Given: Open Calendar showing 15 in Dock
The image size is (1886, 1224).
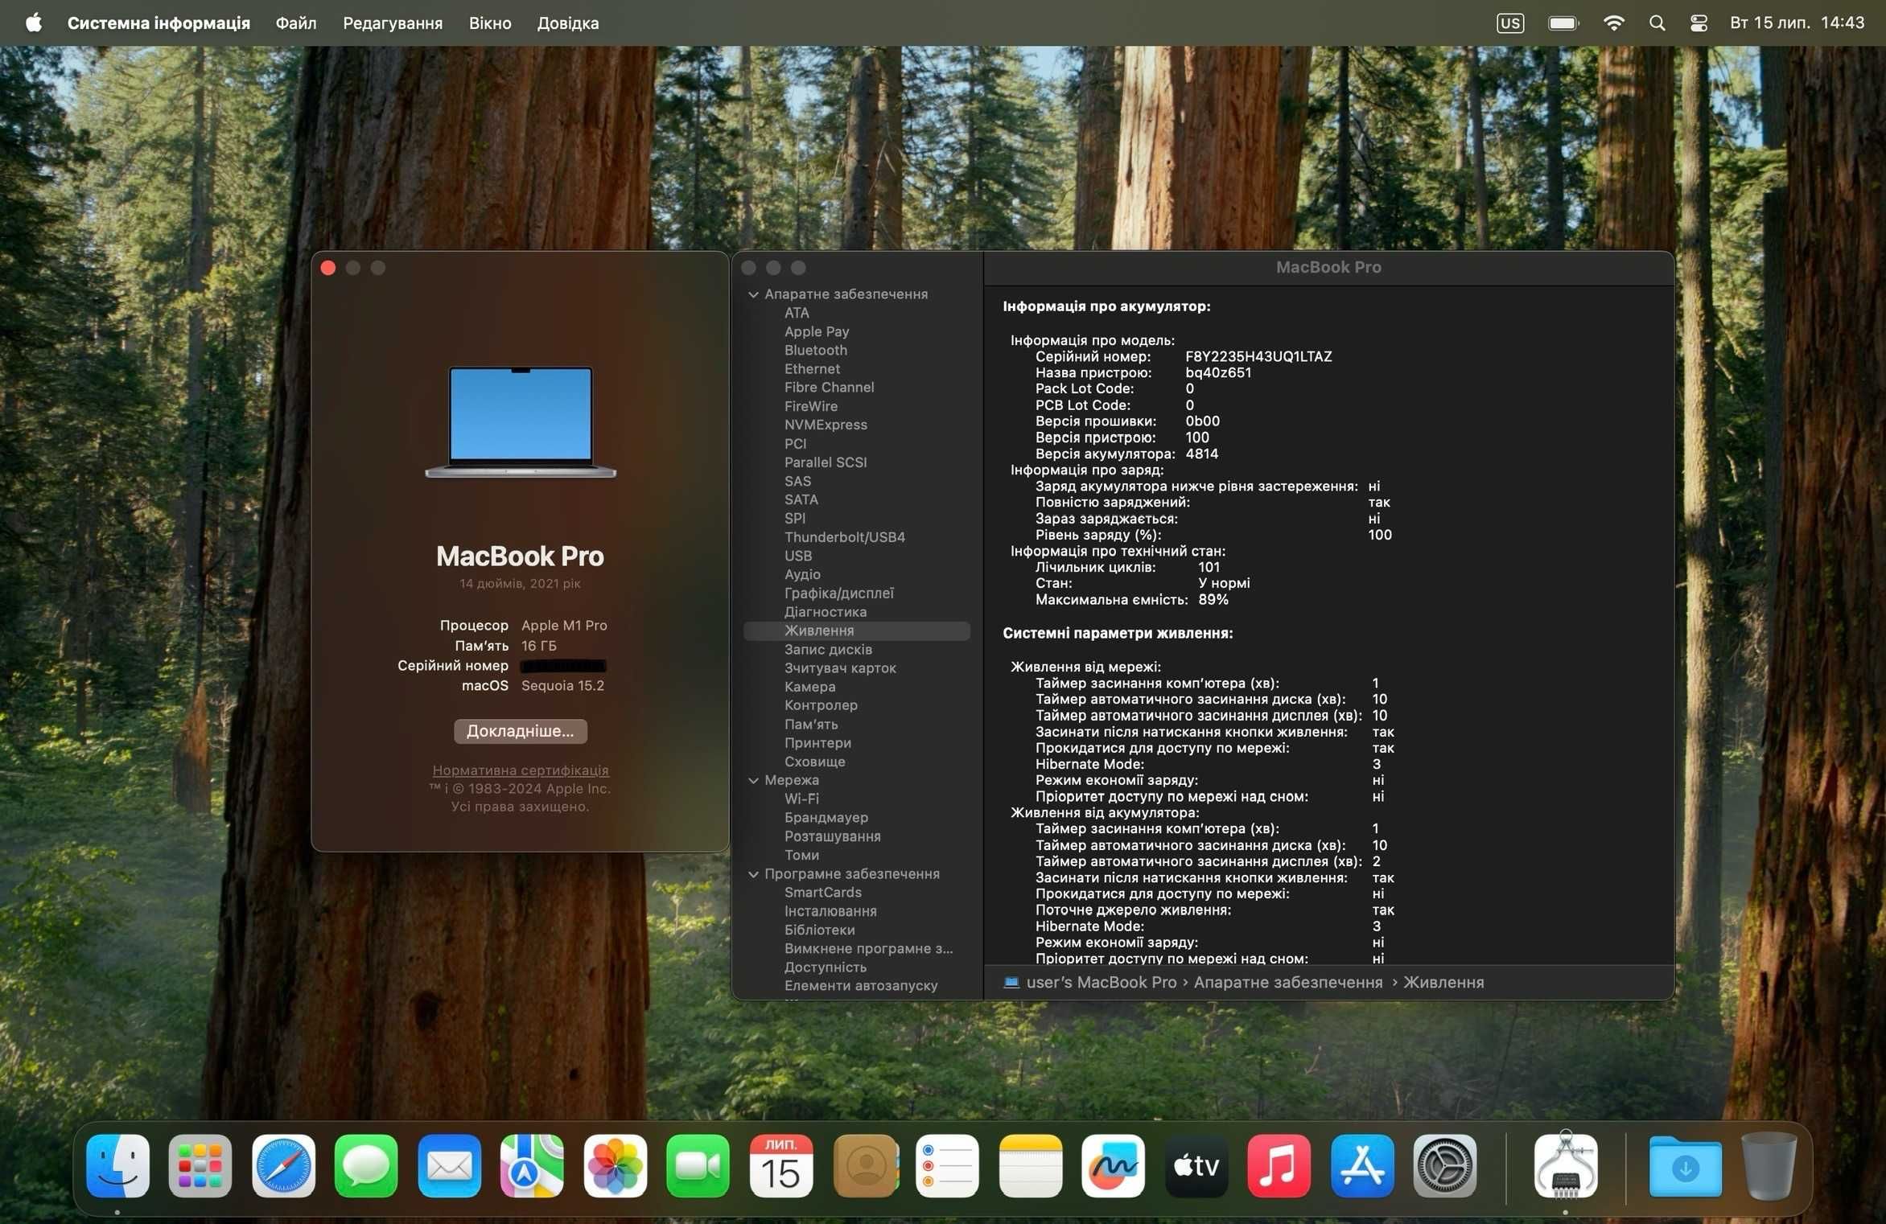Looking at the screenshot, I should (x=780, y=1165).
